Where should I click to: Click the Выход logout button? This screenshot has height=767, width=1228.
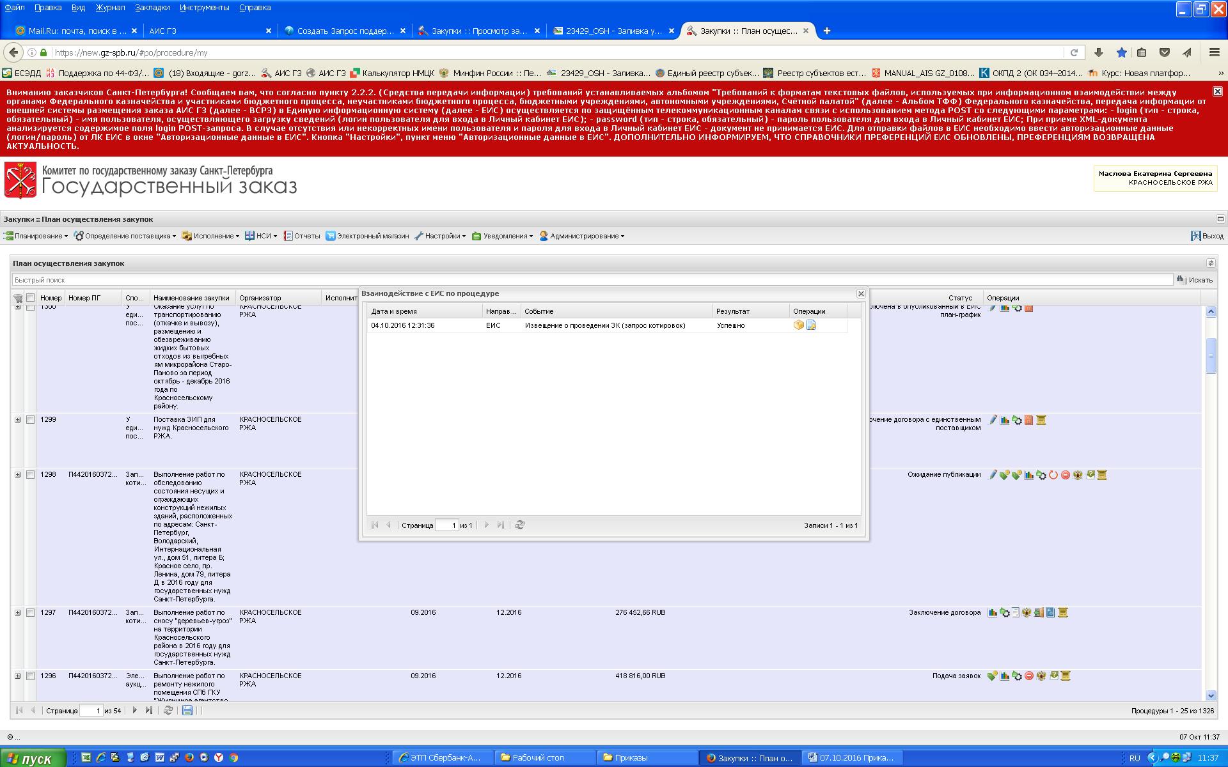click(1206, 236)
